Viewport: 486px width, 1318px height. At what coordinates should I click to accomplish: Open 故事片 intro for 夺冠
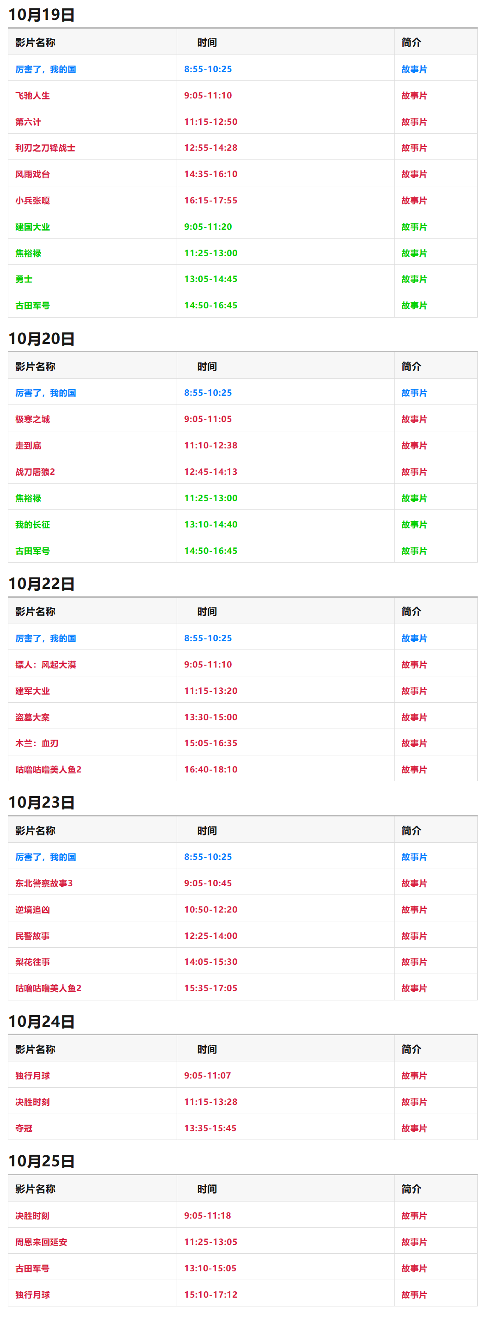(414, 1128)
